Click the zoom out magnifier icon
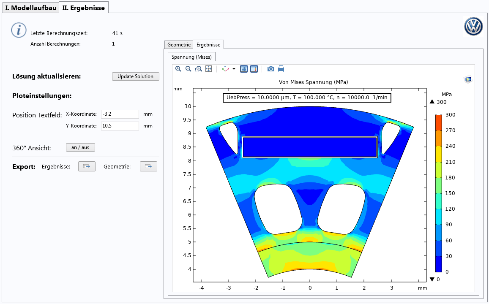The image size is (489, 304). [x=188, y=69]
